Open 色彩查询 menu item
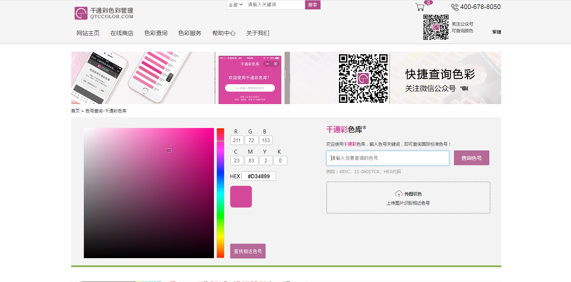The image size is (571, 282). pos(156,33)
